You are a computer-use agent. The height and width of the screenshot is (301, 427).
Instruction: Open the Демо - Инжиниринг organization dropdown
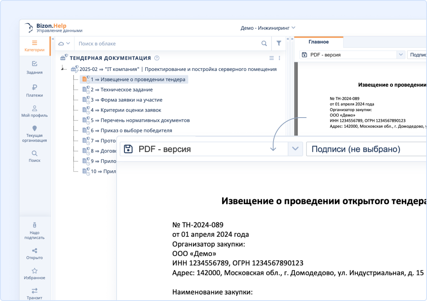coord(267,28)
